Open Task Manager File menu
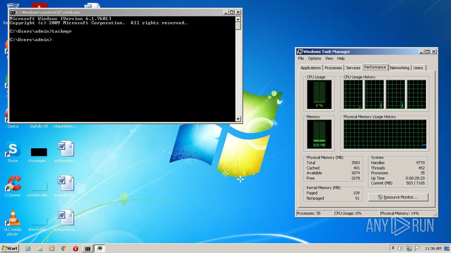Screen dimensions: 451x253 tap(301, 58)
